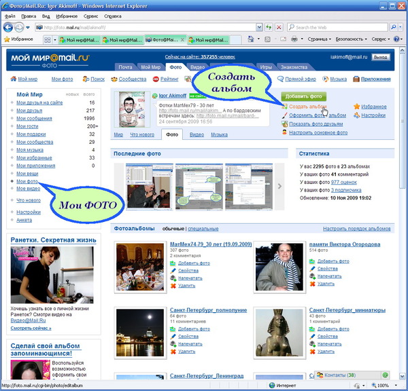The height and width of the screenshot is (391, 408).
Task: Open the Безопасность command bar dropdown
Action: pos(351,39)
